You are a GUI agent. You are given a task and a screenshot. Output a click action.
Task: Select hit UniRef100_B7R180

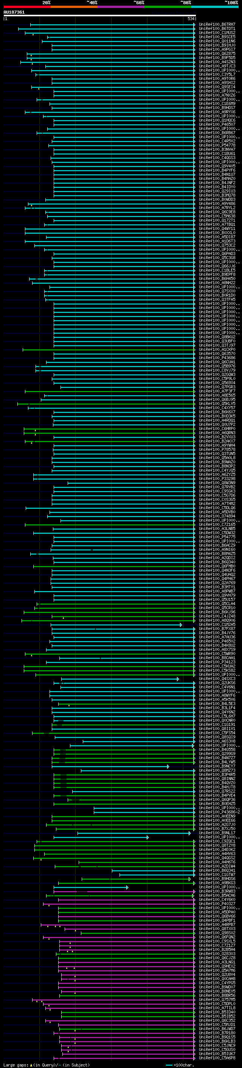(x=217, y=1033)
